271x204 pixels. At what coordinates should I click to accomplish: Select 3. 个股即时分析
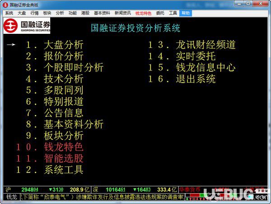[x=65, y=67]
